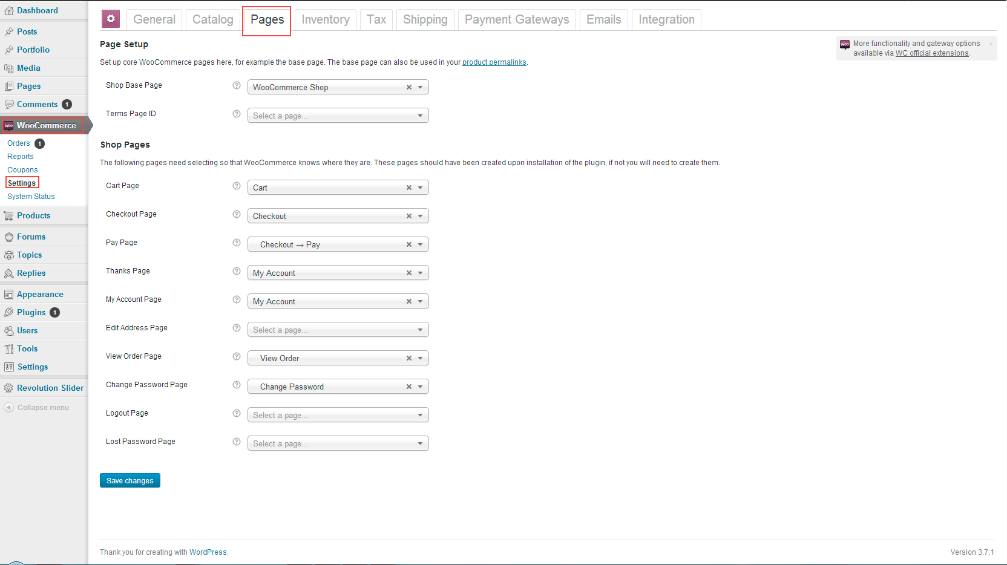
Task: Open Coupons under WooCommerce menu
Action: coord(22,170)
